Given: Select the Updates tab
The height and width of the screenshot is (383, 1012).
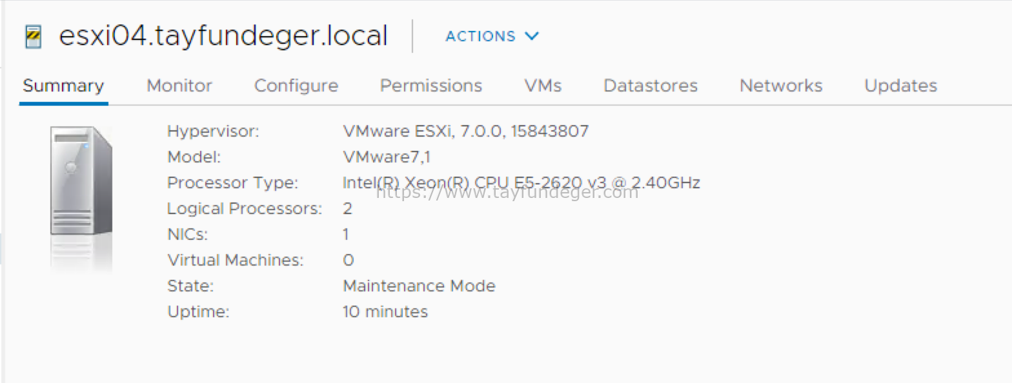Looking at the screenshot, I should click(900, 86).
